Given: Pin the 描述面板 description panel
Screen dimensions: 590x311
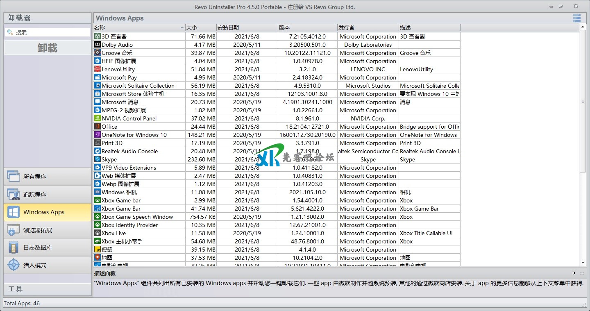Looking at the screenshot, I should point(574,273).
